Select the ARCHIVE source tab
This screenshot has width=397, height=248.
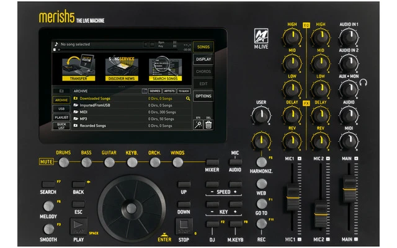click(61, 100)
